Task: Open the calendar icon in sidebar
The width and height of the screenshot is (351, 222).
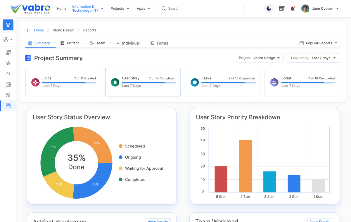Action: coord(8,84)
